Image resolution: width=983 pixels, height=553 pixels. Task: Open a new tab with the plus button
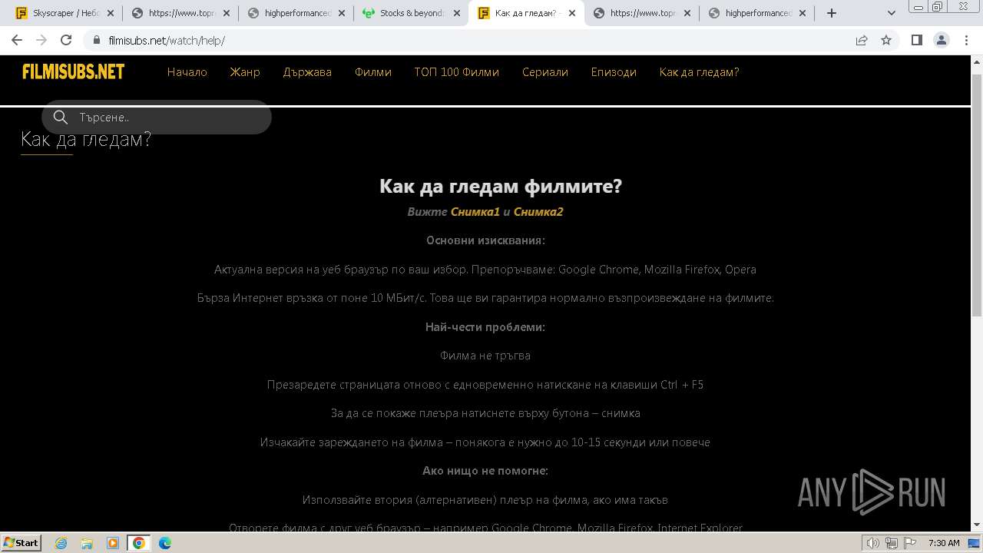click(x=832, y=13)
